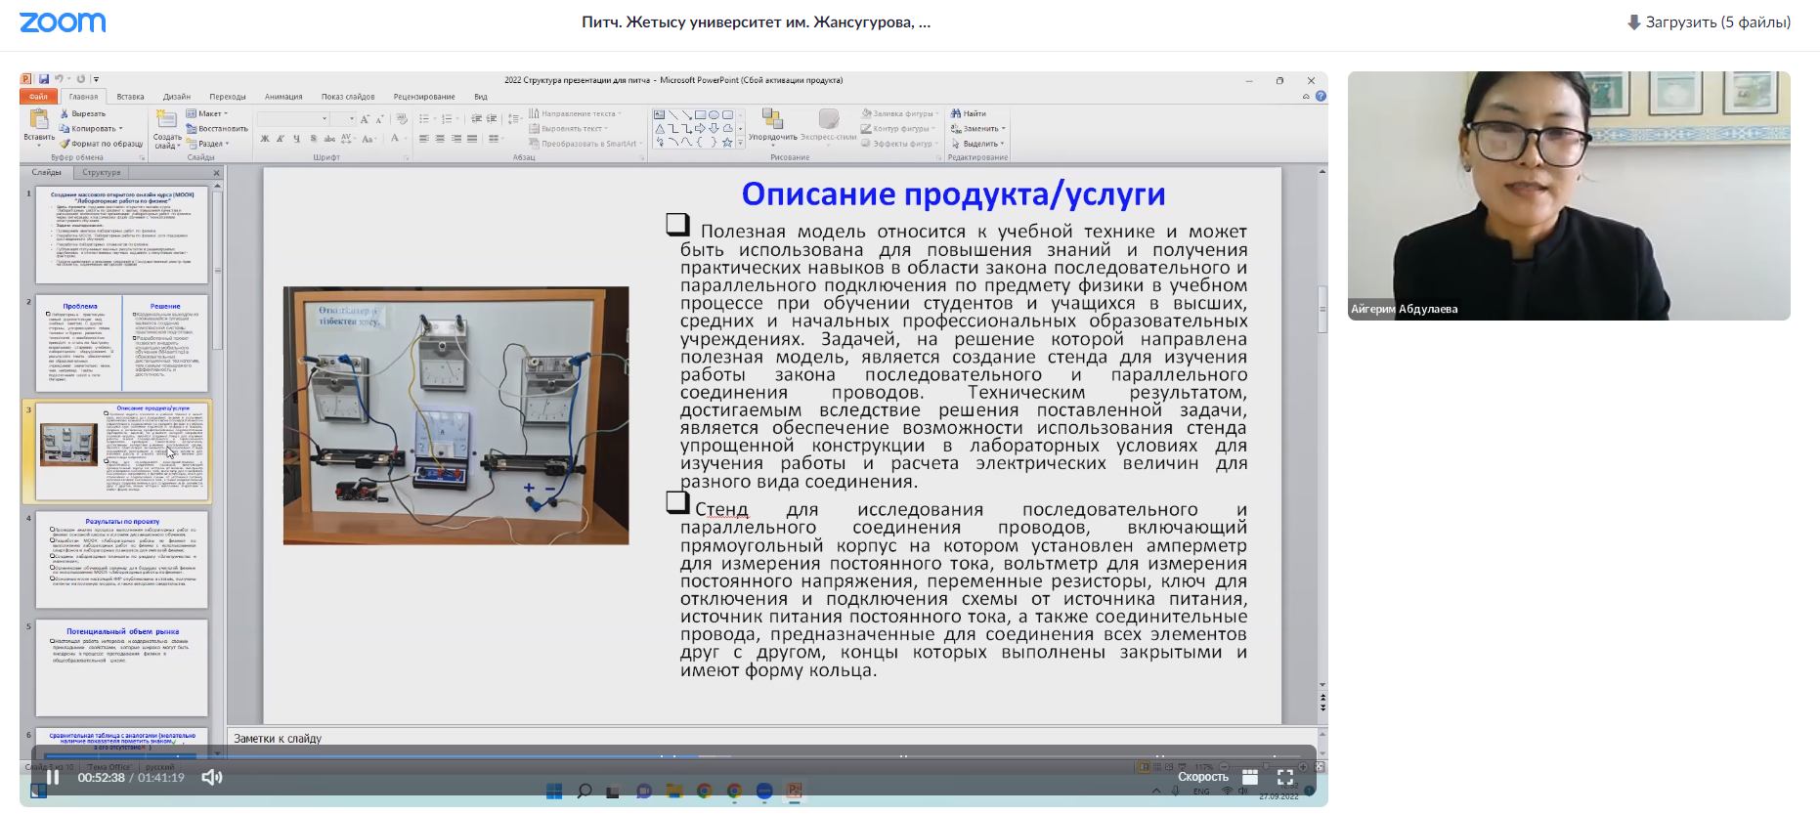This screenshot has height=814, width=1820.
Task: Open the Структура outline tab
Action: tap(102, 172)
